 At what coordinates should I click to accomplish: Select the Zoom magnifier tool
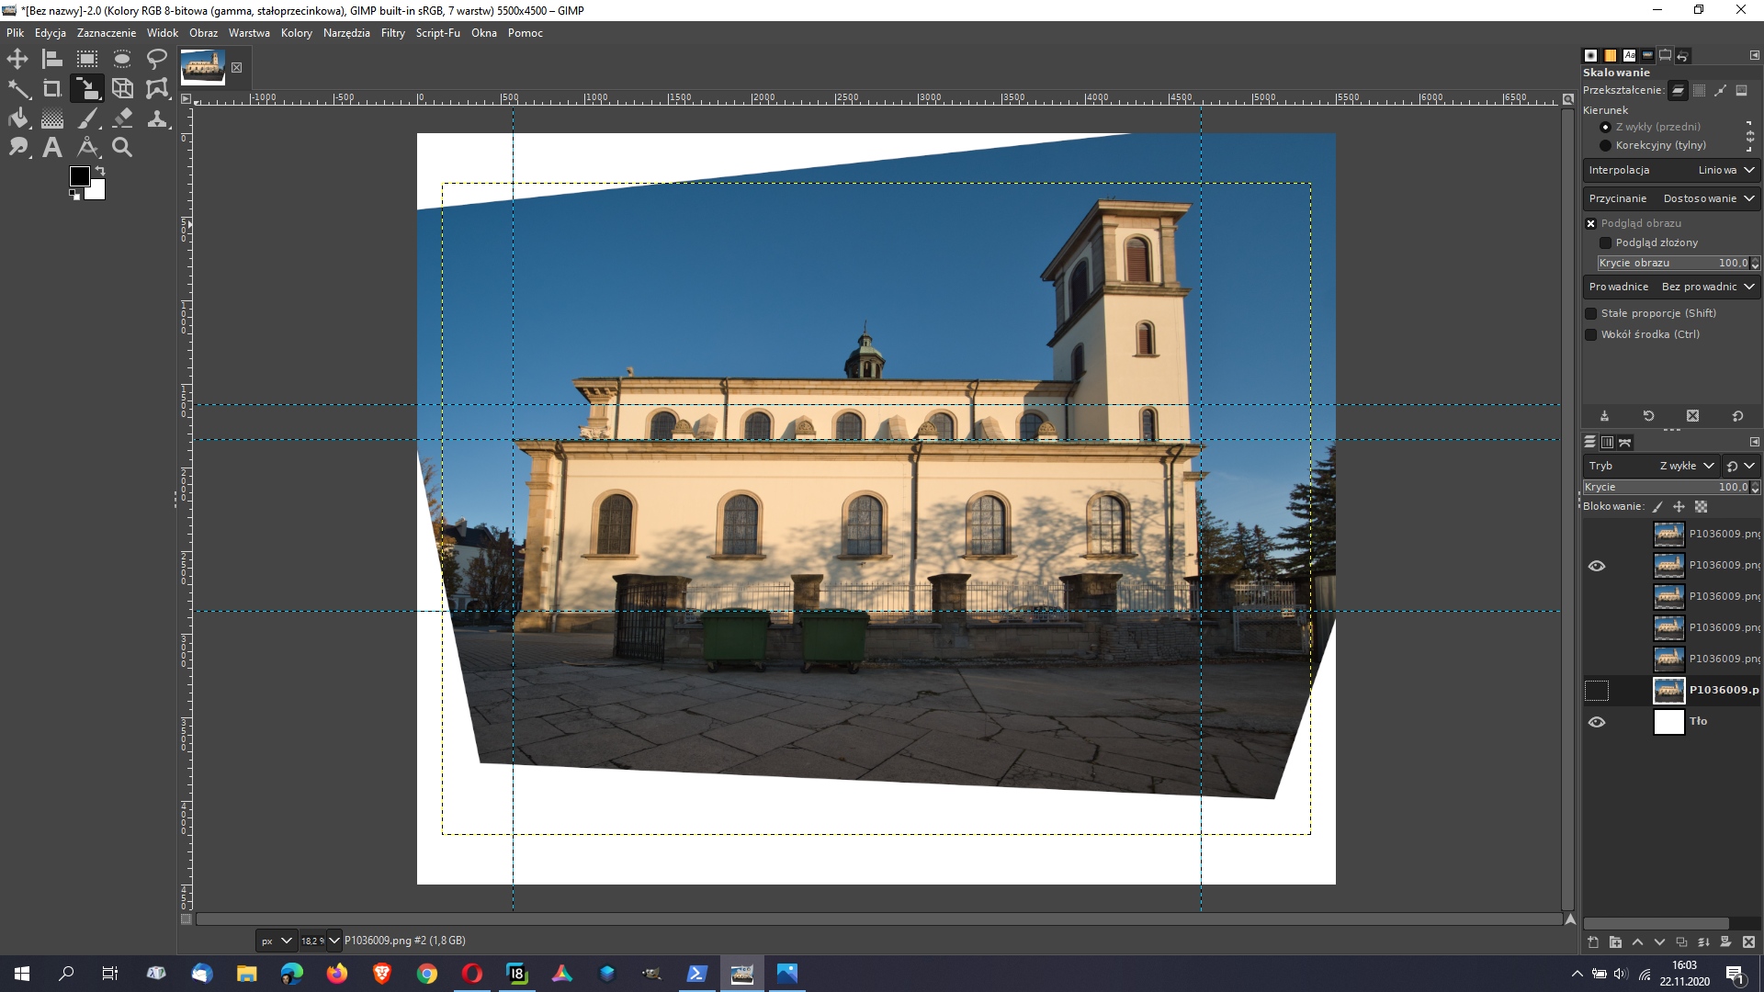(x=122, y=147)
